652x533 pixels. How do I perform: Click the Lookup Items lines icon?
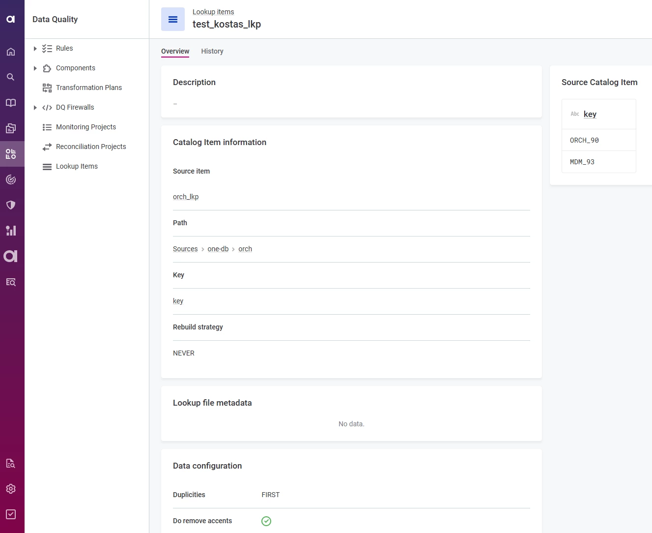47,167
